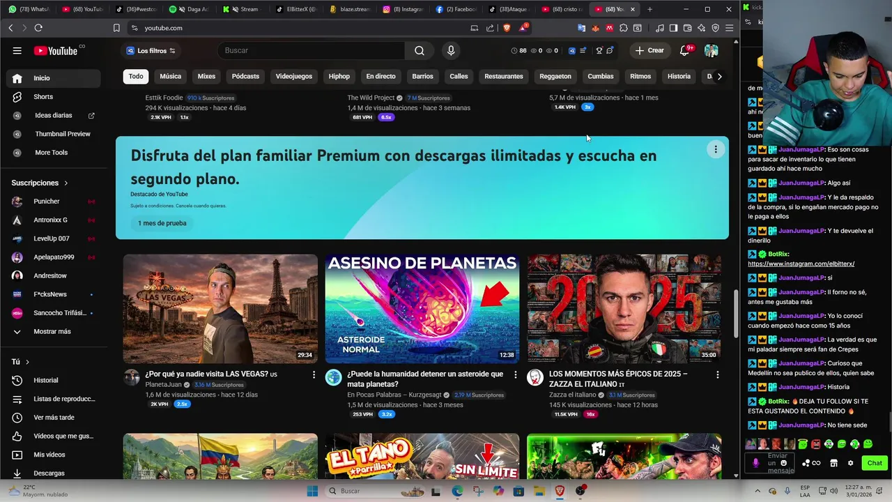
Task: Select the Todo filter chip
Action: tap(136, 77)
